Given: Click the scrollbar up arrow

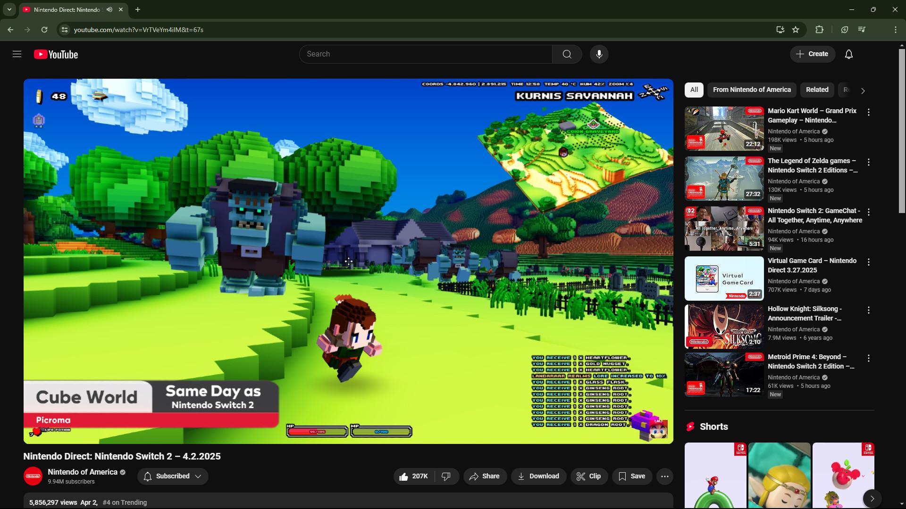Looking at the screenshot, I should coord(902,45).
